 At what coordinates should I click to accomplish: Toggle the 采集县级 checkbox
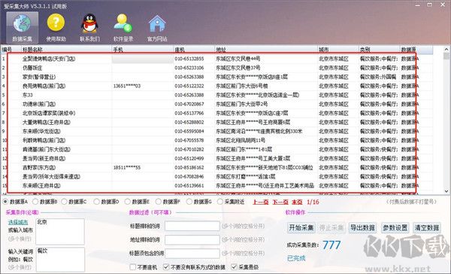coord(234,267)
